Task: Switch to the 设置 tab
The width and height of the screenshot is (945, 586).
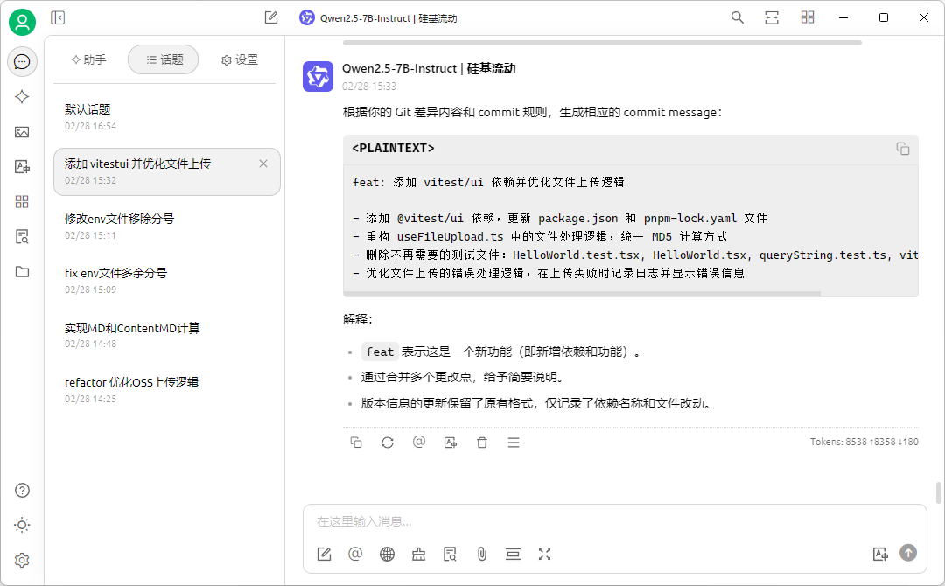Action: coord(239,59)
